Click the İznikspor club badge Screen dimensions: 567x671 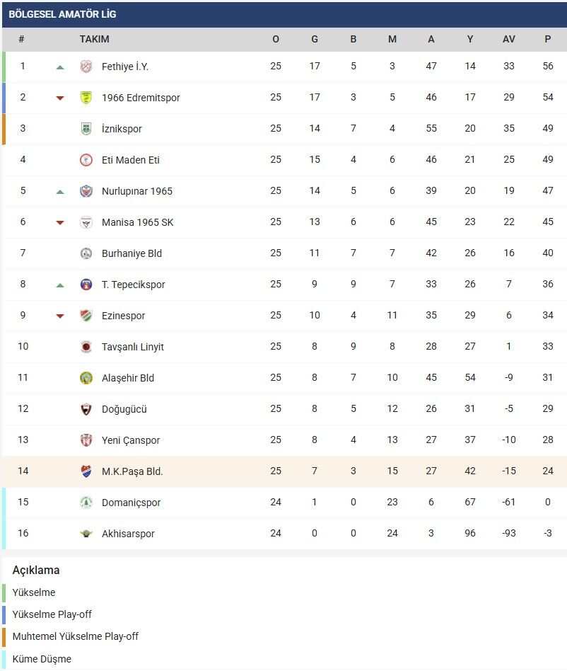pyautogui.click(x=86, y=129)
